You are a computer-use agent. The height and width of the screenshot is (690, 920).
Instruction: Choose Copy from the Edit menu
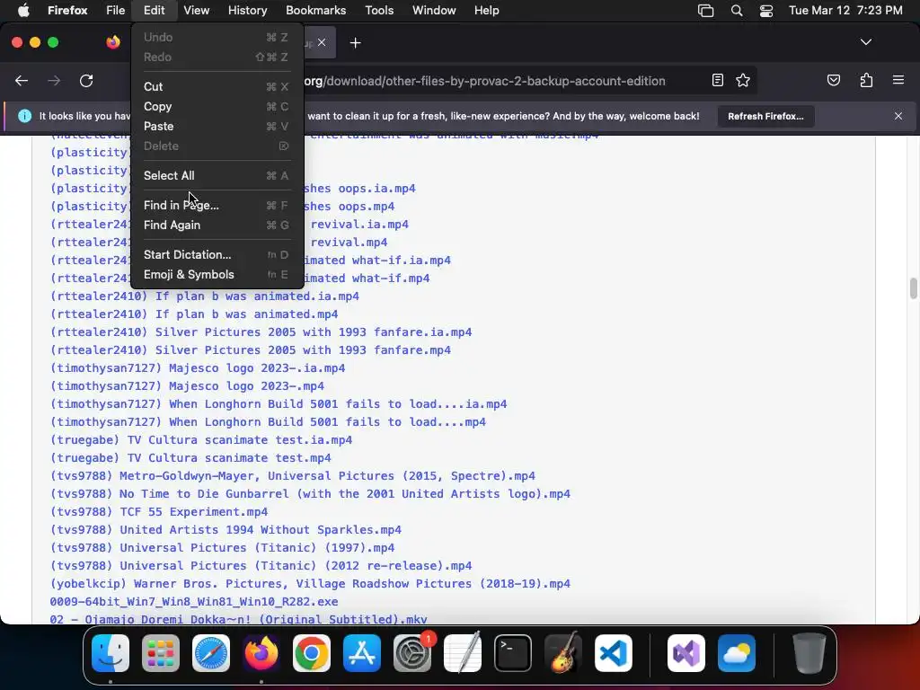click(x=217, y=106)
